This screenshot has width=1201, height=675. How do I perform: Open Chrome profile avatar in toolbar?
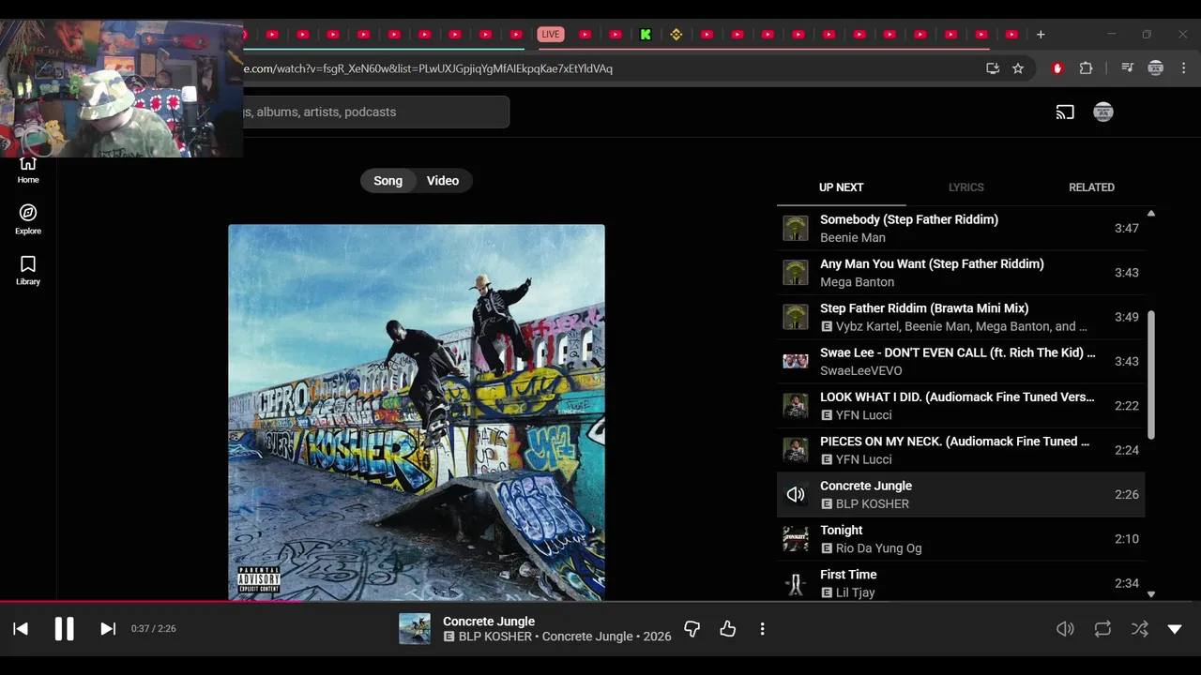tap(1156, 68)
